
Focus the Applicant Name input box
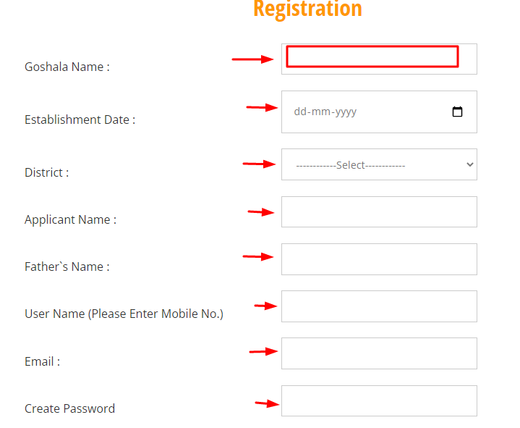click(x=379, y=212)
